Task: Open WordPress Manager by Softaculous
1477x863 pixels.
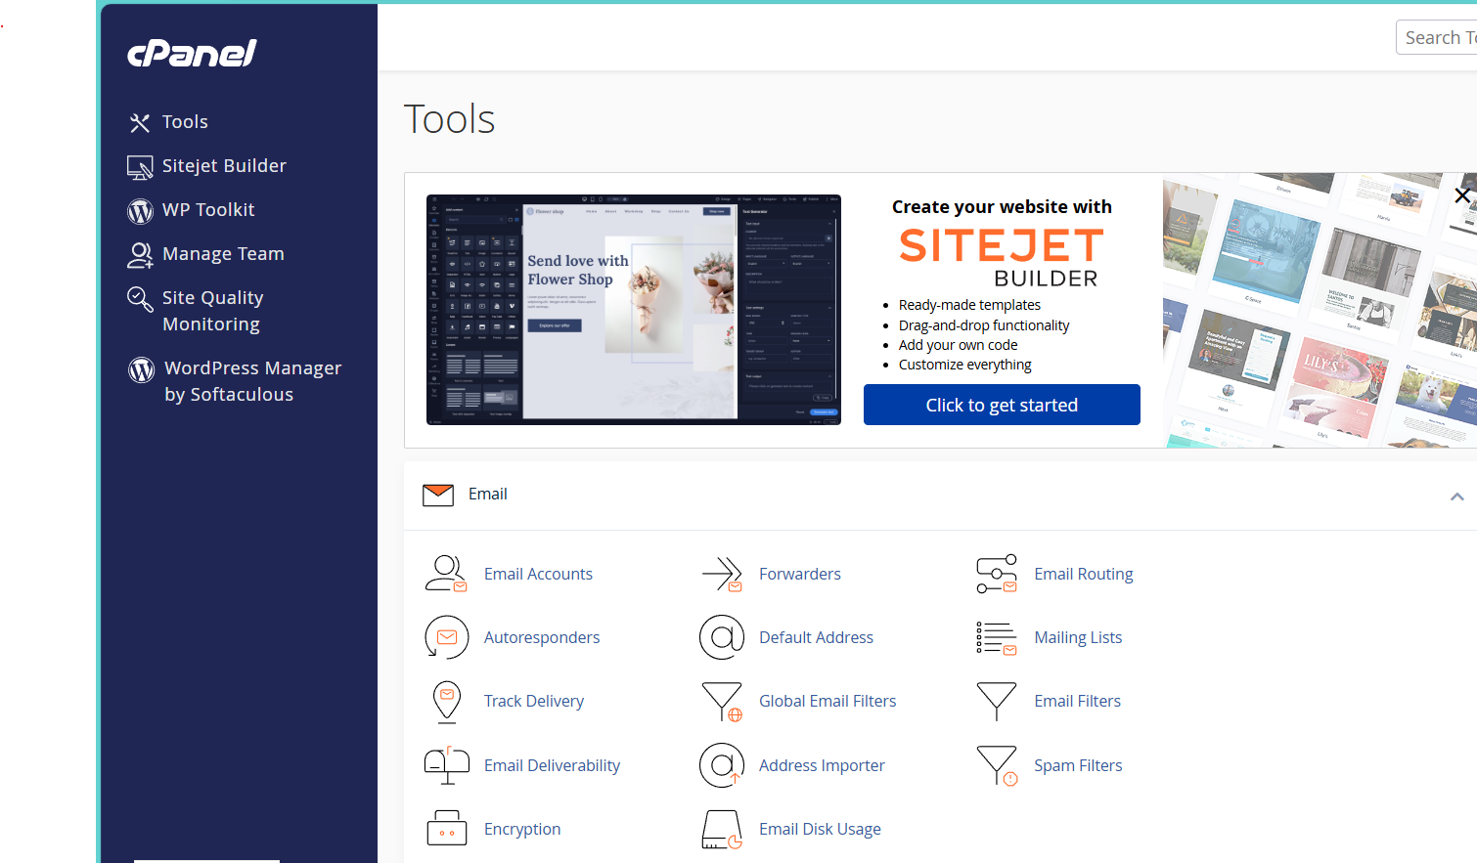Action: tap(252, 381)
